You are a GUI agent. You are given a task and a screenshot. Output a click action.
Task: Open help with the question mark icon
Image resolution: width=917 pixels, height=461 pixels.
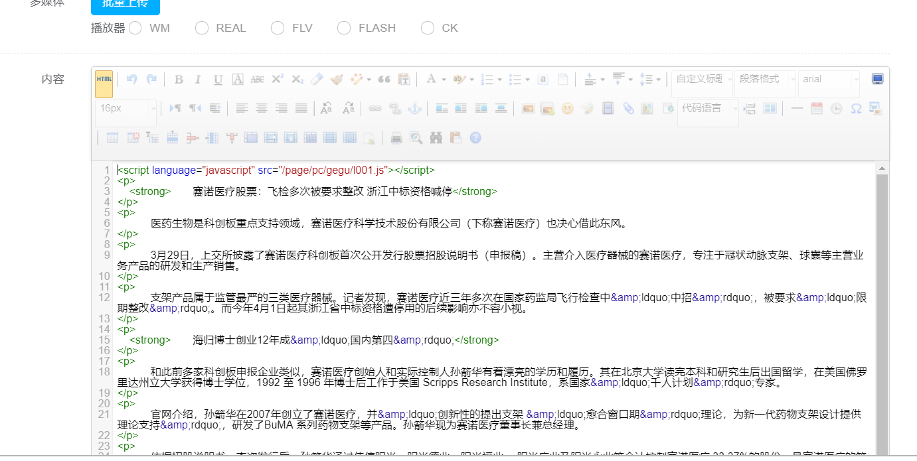[x=475, y=138]
